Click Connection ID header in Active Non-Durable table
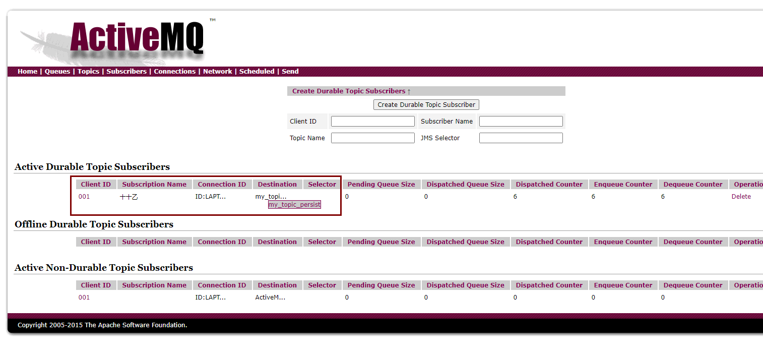The height and width of the screenshot is (355, 763). click(222, 285)
